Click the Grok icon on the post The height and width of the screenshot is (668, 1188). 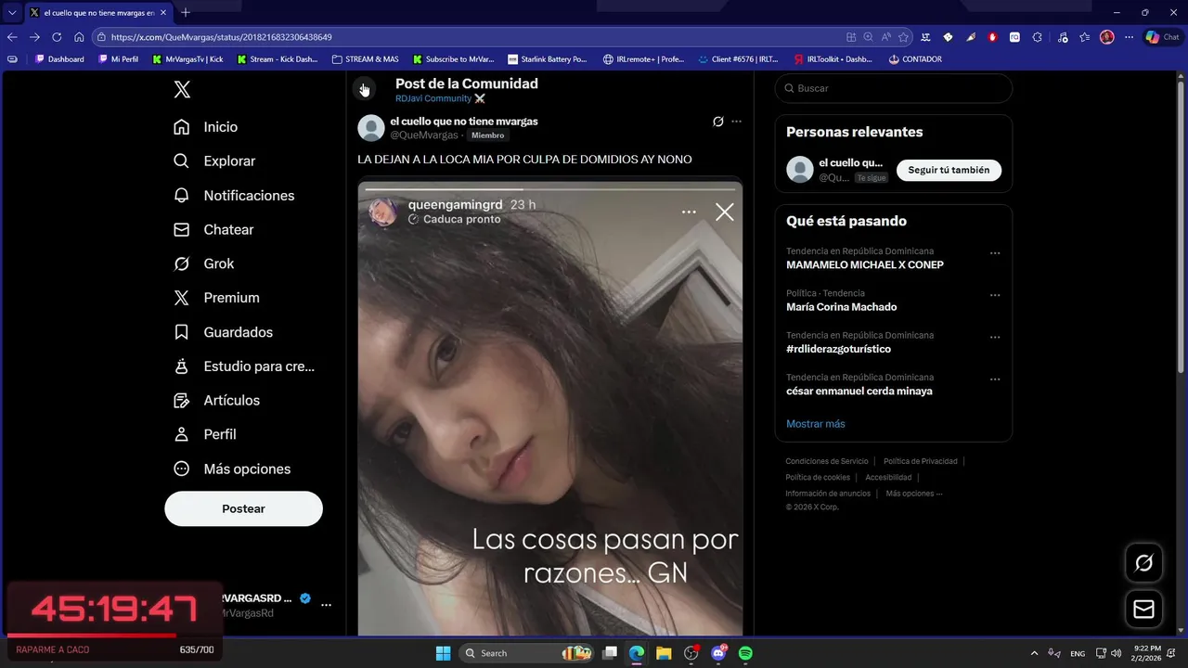pos(717,122)
